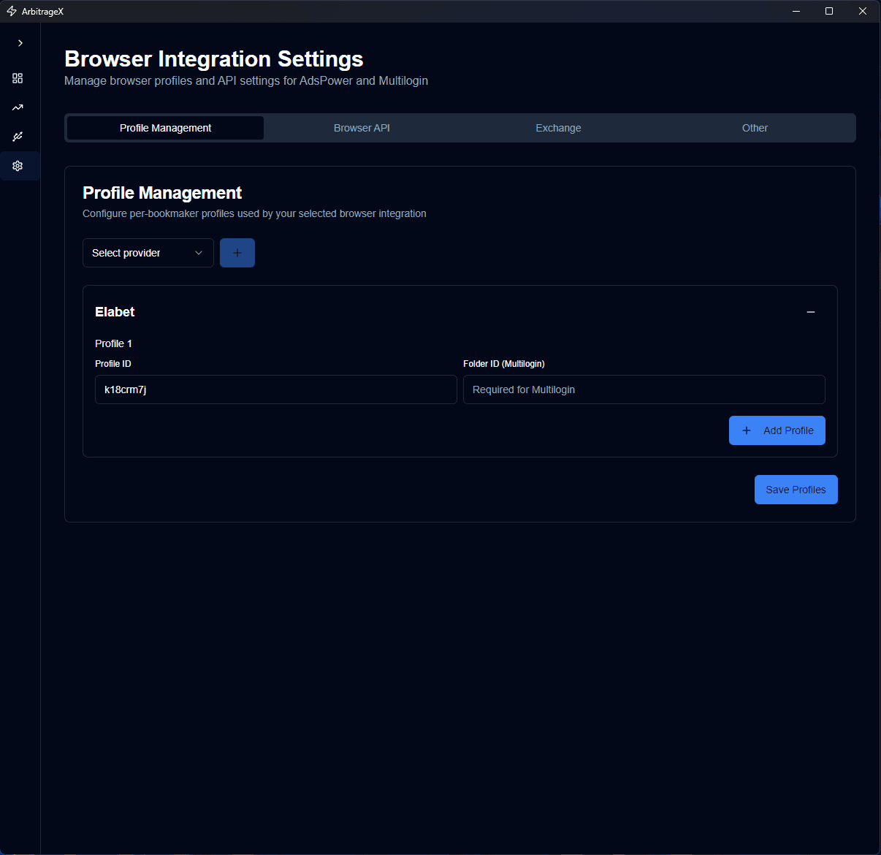Image resolution: width=881 pixels, height=855 pixels.
Task: Stay on the Profile Management tab
Action: coord(164,128)
